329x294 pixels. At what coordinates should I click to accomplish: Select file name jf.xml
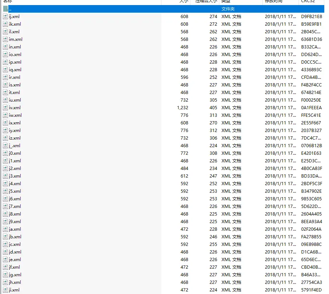(14, 267)
